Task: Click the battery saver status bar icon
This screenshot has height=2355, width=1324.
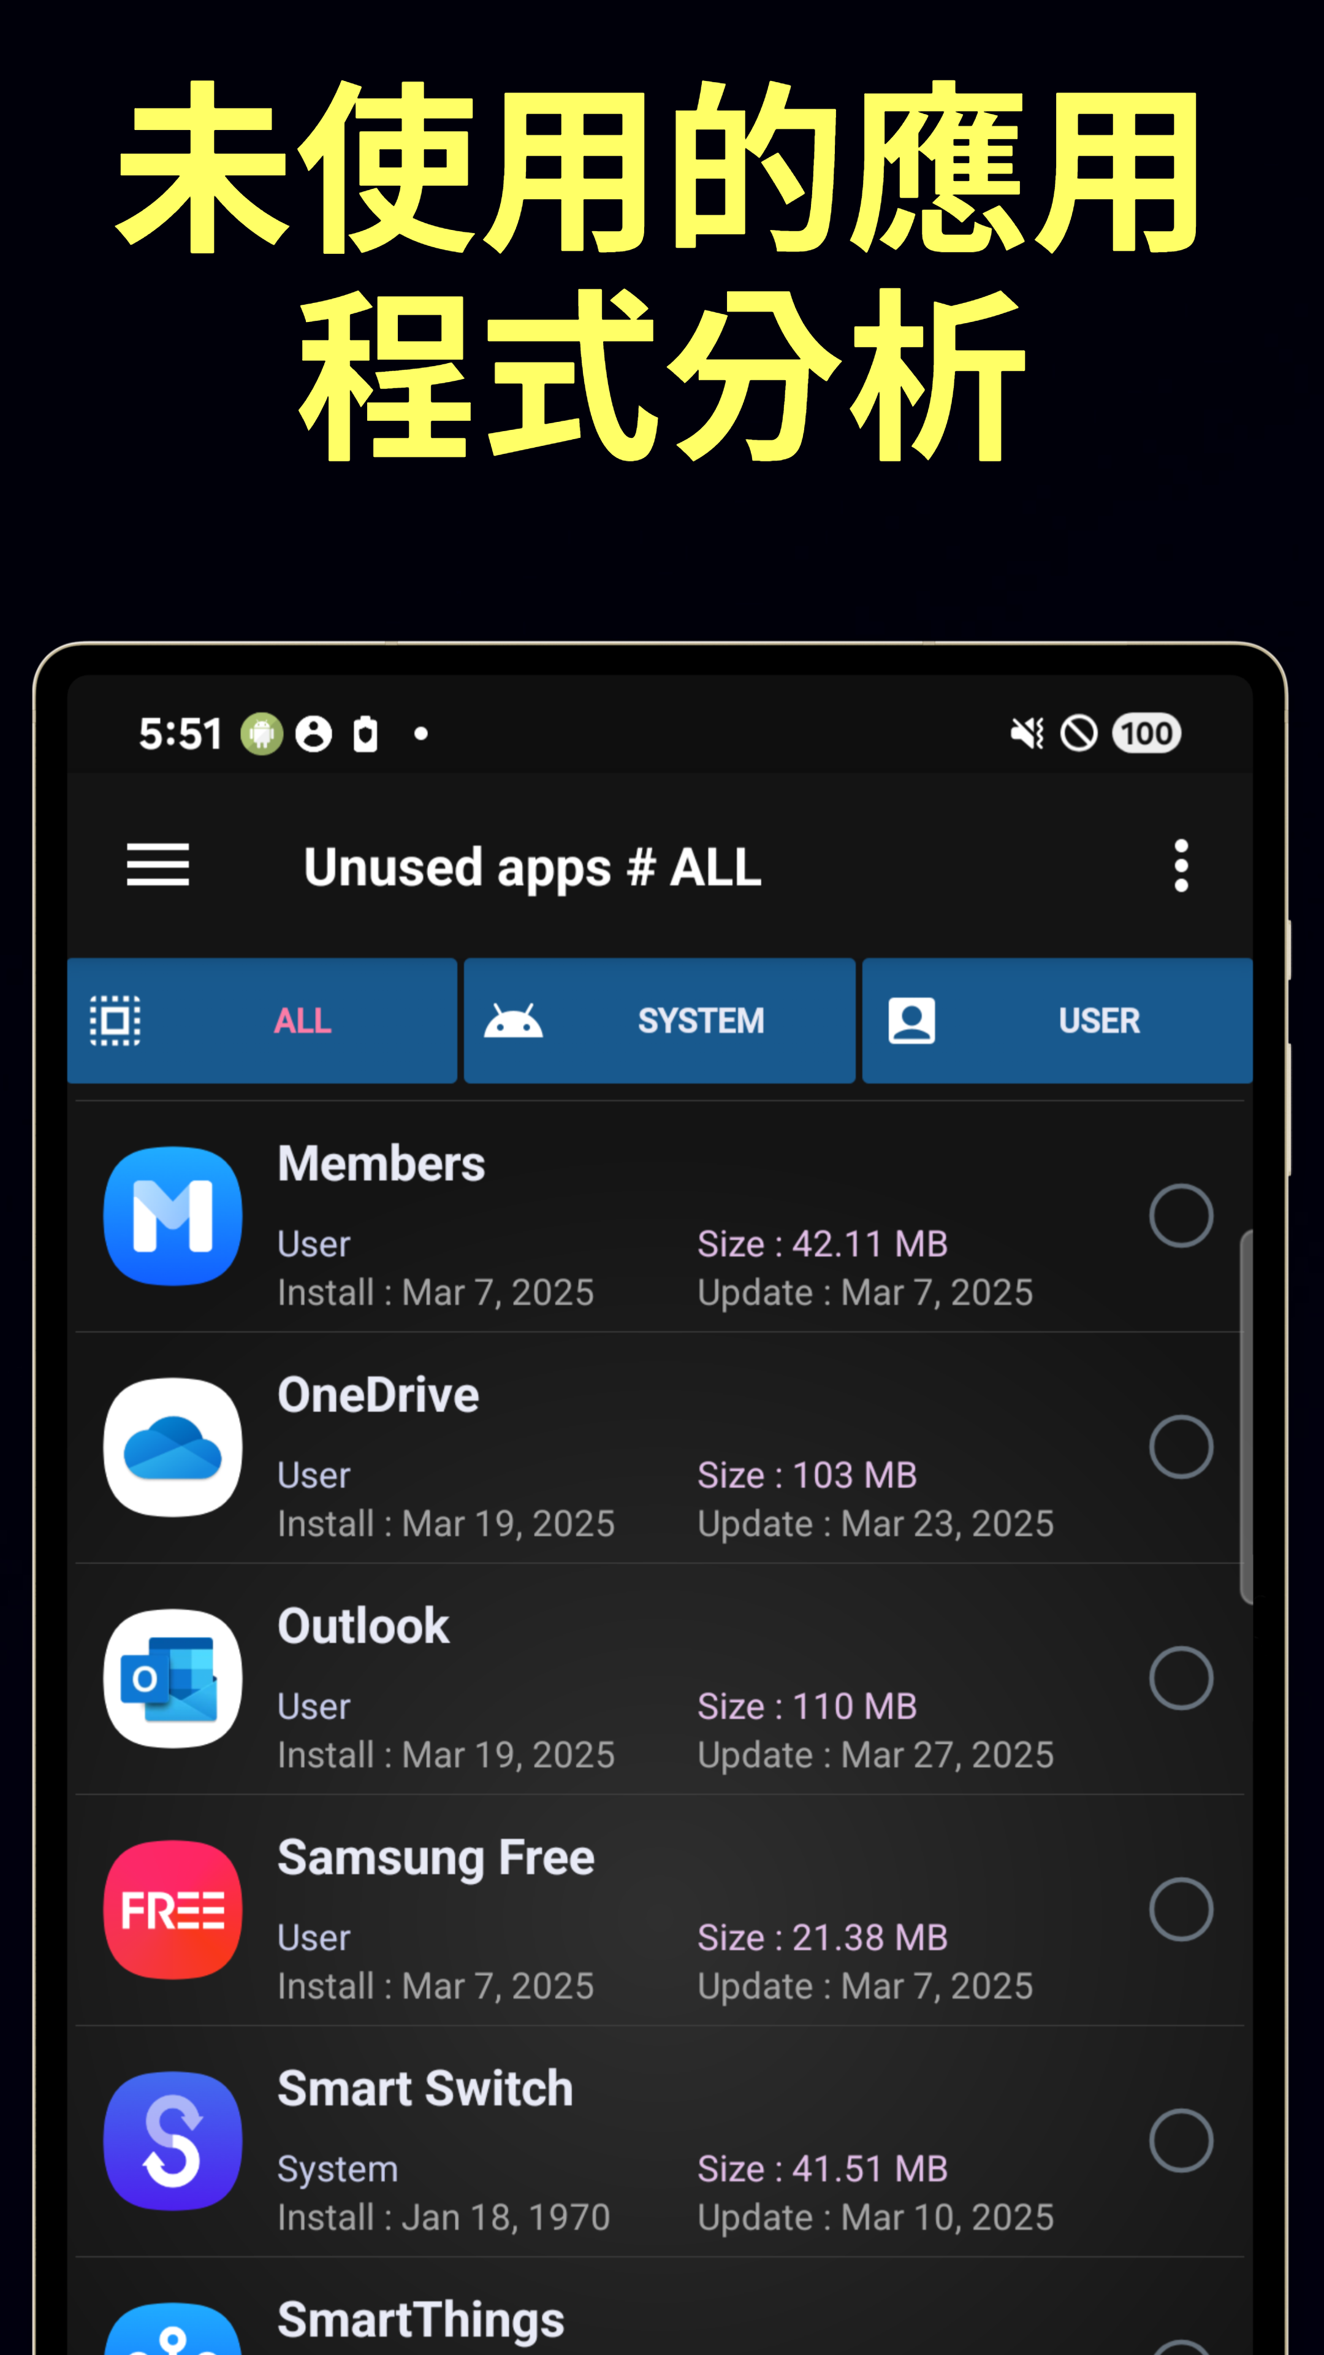Action: tap(365, 733)
